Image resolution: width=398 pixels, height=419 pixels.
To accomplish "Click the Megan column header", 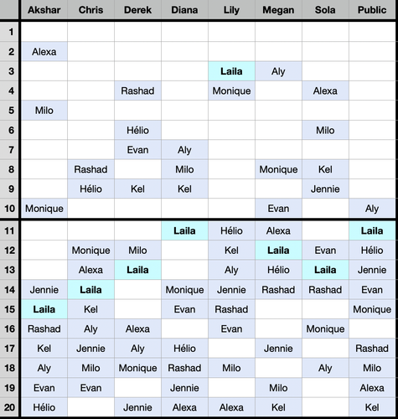I will [278, 10].
